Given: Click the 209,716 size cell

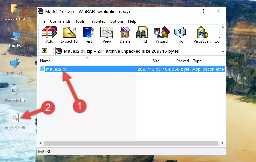Looking at the screenshot, I should click(x=149, y=69).
